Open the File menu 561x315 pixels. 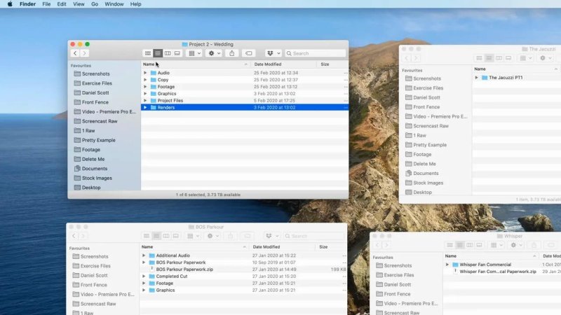pos(46,4)
